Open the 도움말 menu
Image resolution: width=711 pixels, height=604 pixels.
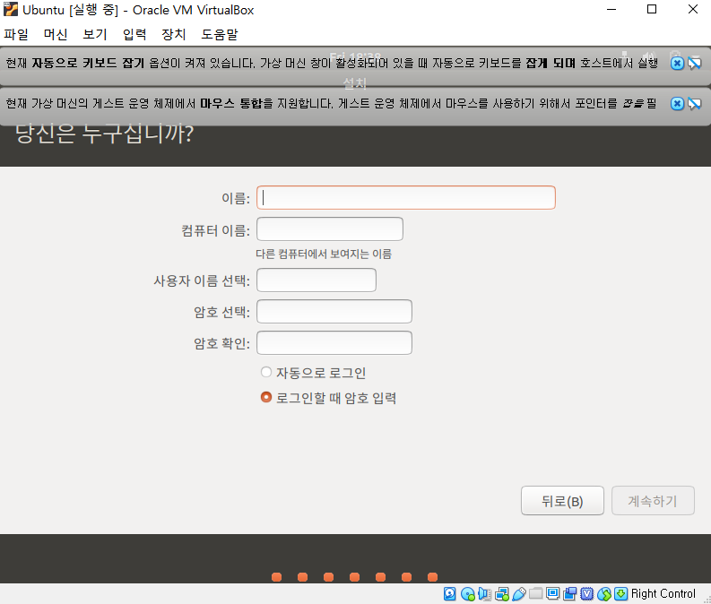coord(220,34)
